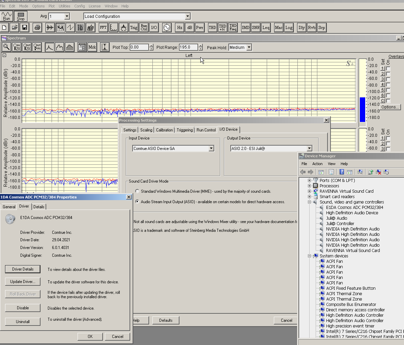Click the FFT settings toolbar button
Viewport: 404px width, 345px height.
pyautogui.click(x=103, y=28)
